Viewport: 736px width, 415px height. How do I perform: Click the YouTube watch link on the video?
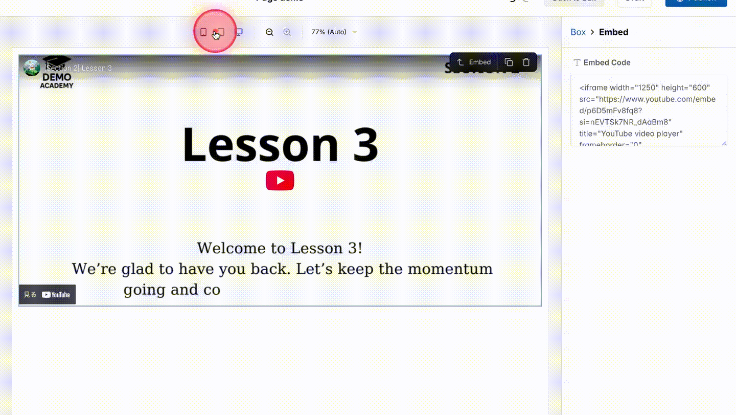tap(47, 294)
